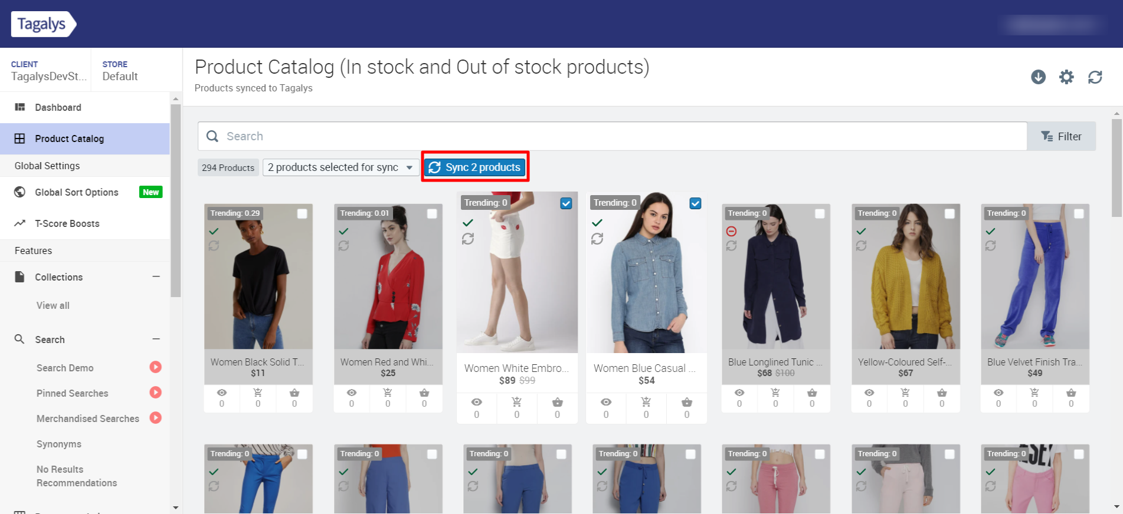Image resolution: width=1123 pixels, height=514 pixels.
Task: Click add-to-cart icon on Women Red and Whi product
Action: 388,393
